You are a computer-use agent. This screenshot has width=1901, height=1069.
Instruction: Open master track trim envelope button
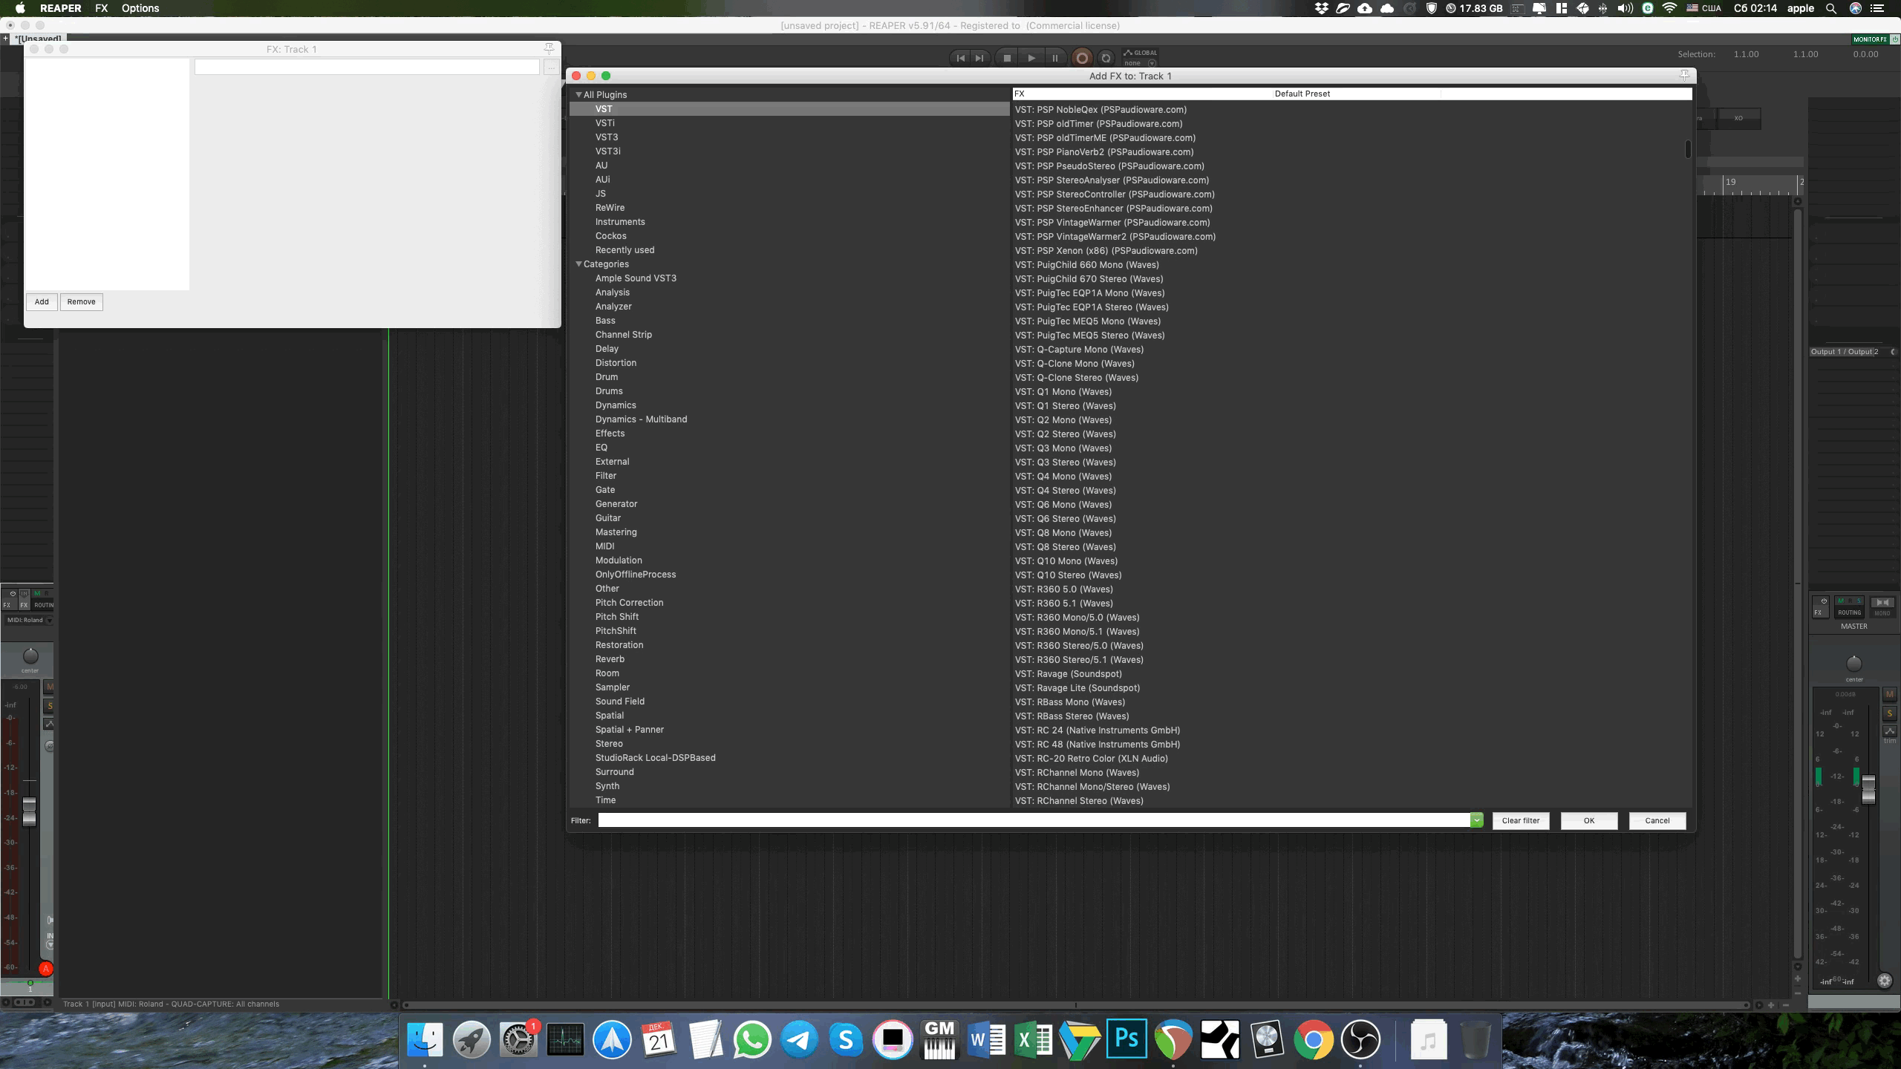pyautogui.click(x=1889, y=731)
